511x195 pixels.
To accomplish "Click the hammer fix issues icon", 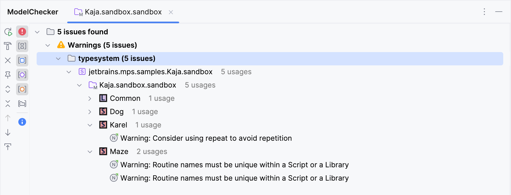I will pyautogui.click(x=8, y=46).
